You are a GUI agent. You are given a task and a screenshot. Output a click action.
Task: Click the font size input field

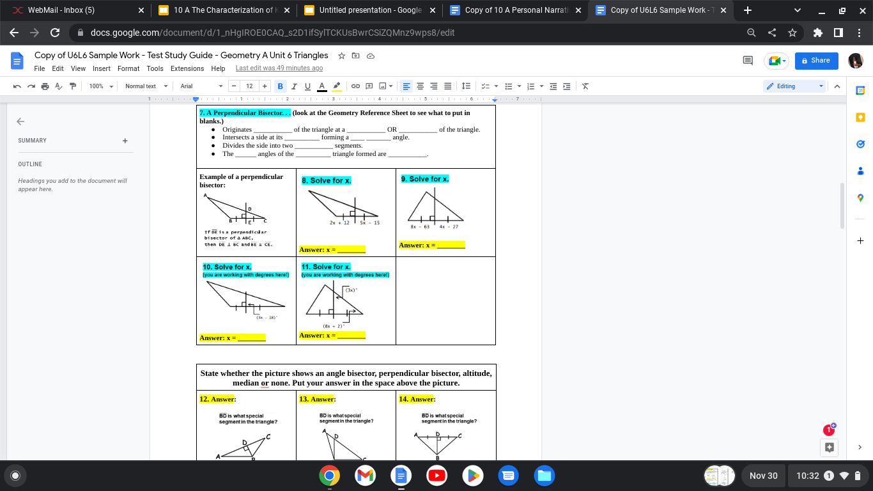[249, 86]
